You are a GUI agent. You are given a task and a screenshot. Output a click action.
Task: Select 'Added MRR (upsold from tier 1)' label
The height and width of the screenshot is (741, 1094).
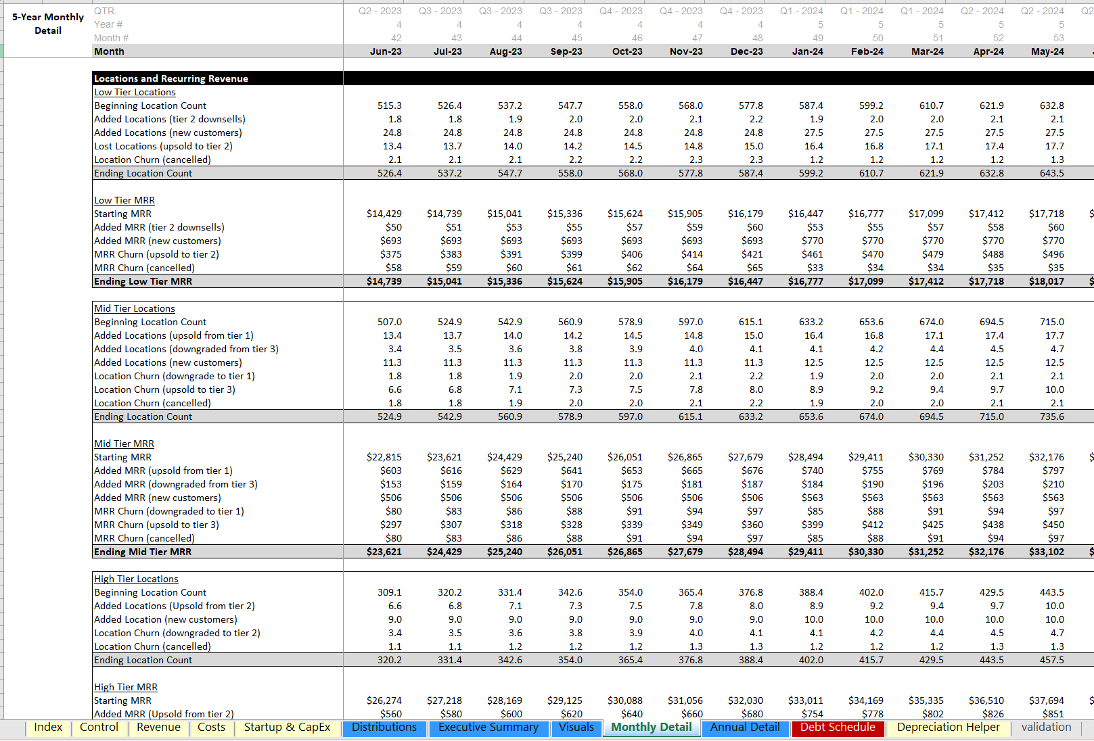pyautogui.click(x=163, y=471)
